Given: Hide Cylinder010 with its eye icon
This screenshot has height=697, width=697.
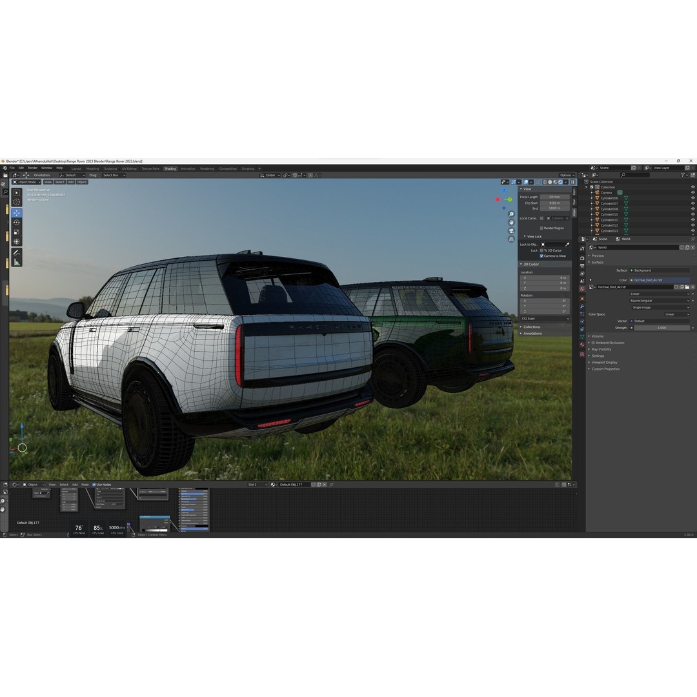Looking at the screenshot, I should [692, 214].
